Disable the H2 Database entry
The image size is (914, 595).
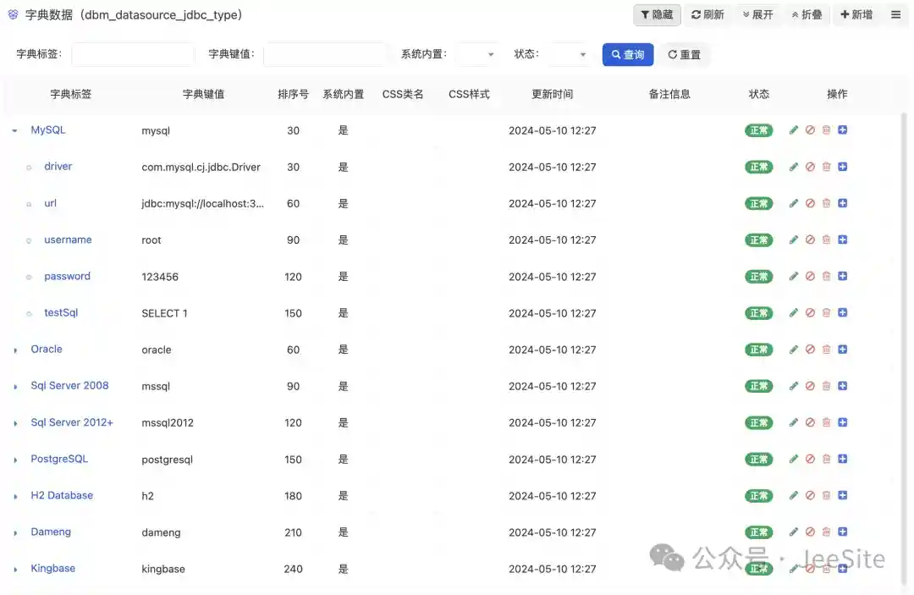click(810, 496)
